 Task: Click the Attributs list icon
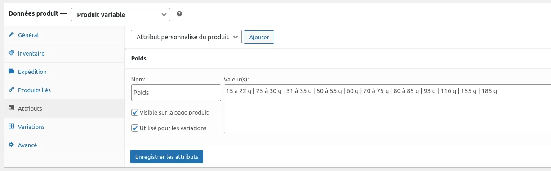(x=12, y=108)
